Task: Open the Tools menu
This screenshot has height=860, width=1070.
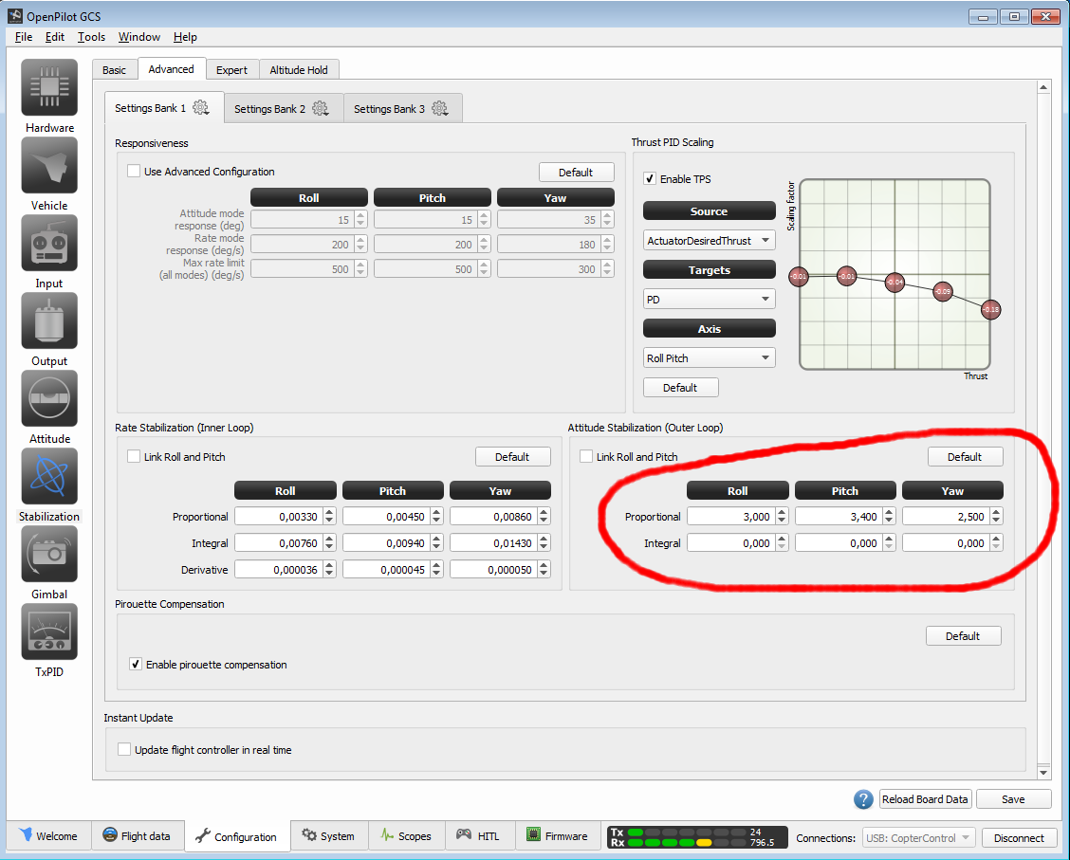Action: (91, 37)
